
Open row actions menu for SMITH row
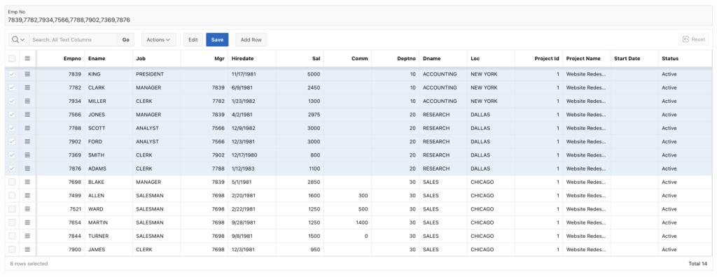point(27,155)
